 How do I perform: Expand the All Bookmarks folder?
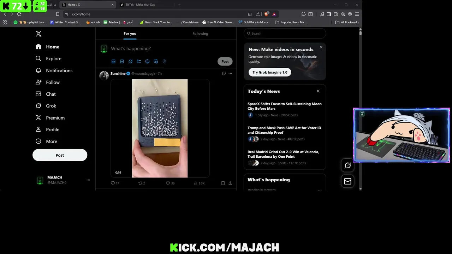[x=347, y=22]
